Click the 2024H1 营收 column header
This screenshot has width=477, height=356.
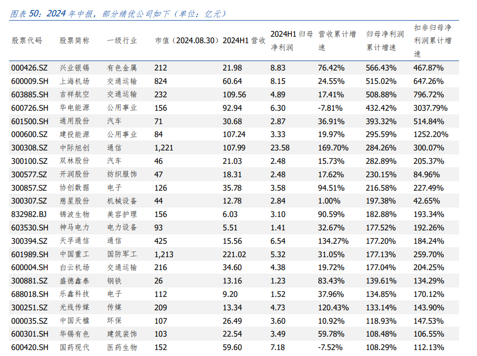tap(244, 41)
